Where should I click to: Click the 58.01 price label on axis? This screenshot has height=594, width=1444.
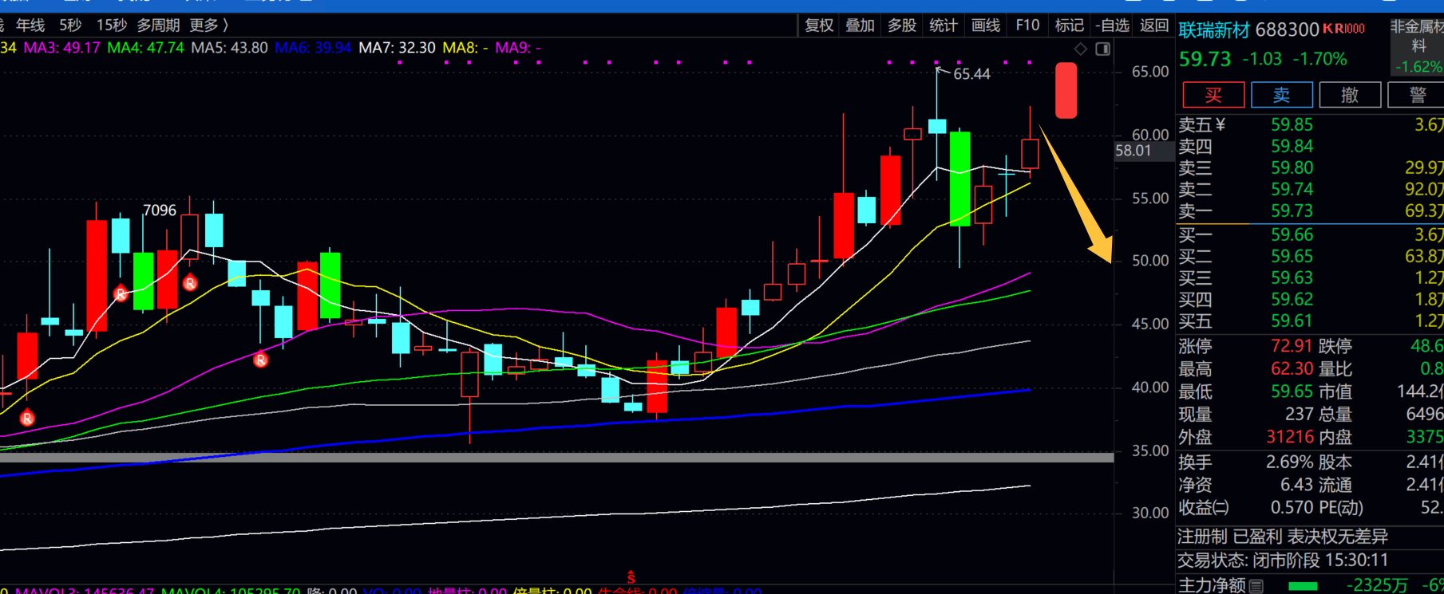[x=1133, y=151]
